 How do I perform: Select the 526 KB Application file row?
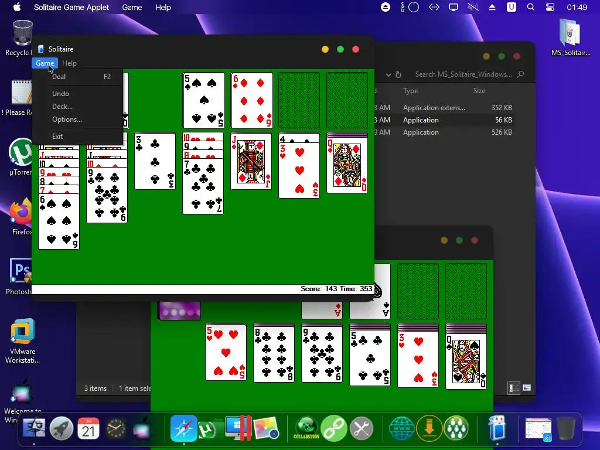[444, 132]
